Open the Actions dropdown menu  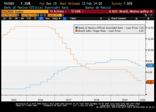click(58, 12)
